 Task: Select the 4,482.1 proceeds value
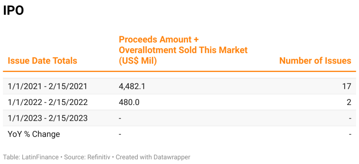pyautogui.click(x=132, y=86)
